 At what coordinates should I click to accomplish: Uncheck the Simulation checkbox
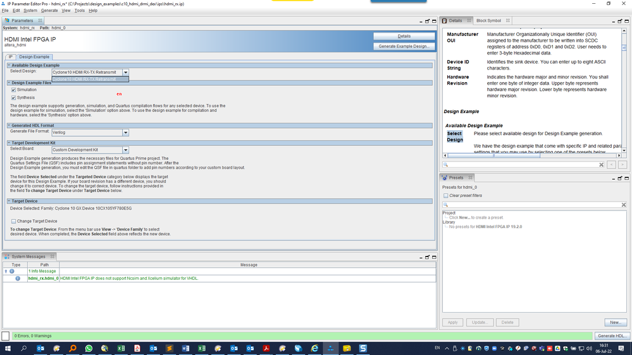click(x=14, y=90)
